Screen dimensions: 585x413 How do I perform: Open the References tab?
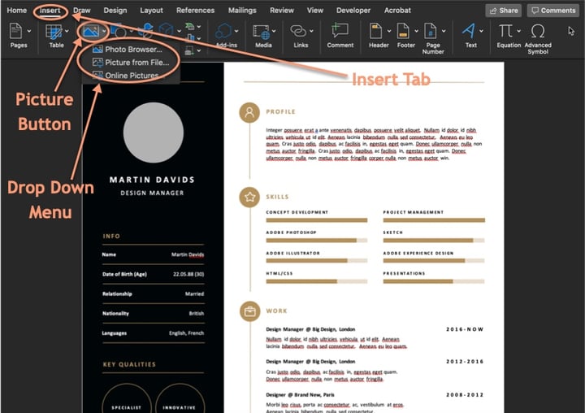click(x=196, y=11)
